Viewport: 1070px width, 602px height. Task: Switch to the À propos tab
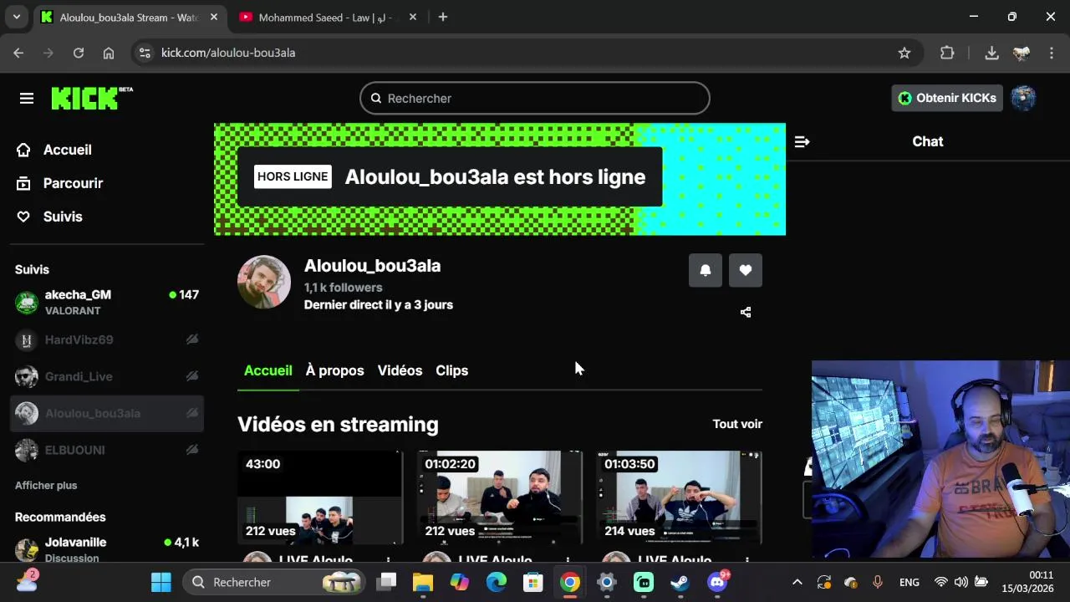[334, 370]
